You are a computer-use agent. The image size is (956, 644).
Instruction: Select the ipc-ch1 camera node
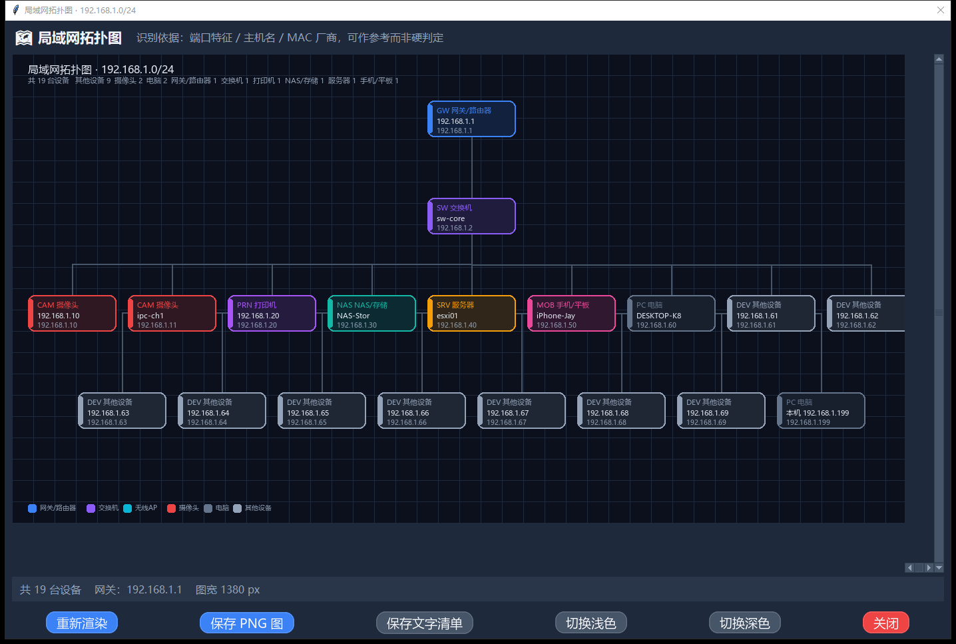pyautogui.click(x=172, y=314)
